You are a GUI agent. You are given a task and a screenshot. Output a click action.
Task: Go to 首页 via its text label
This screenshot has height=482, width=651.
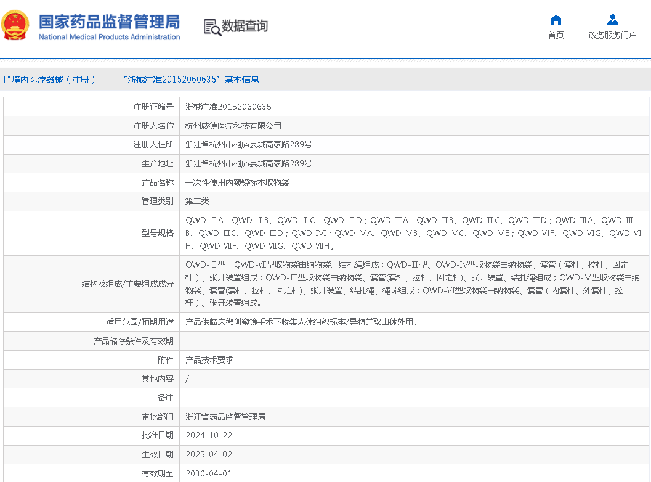coord(556,35)
